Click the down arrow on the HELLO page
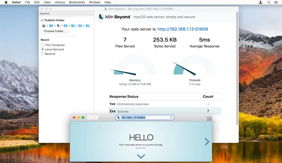Screen dimensions: 282x163 141,156
